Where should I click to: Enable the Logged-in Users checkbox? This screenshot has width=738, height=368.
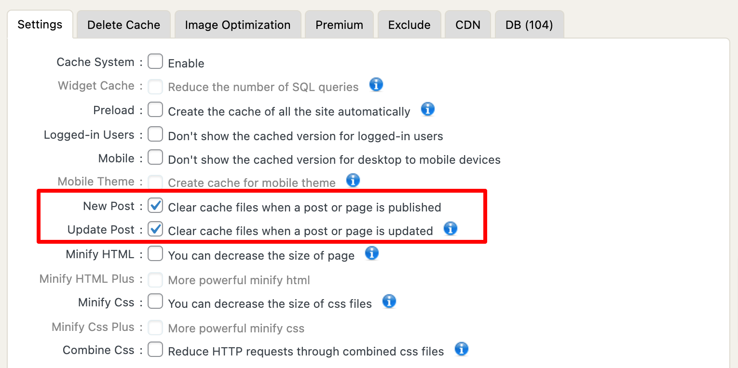coord(155,134)
